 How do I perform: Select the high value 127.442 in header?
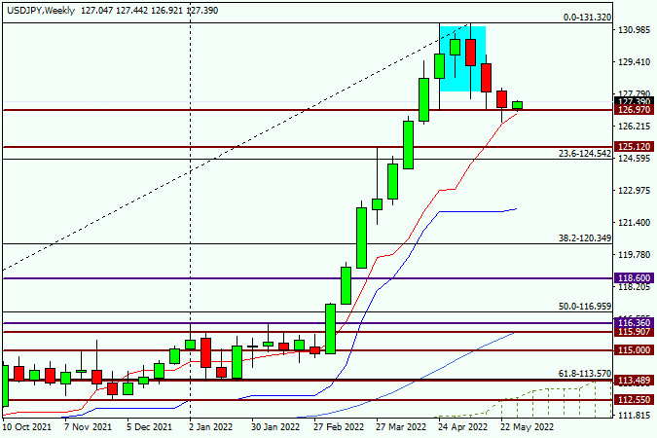(x=132, y=11)
